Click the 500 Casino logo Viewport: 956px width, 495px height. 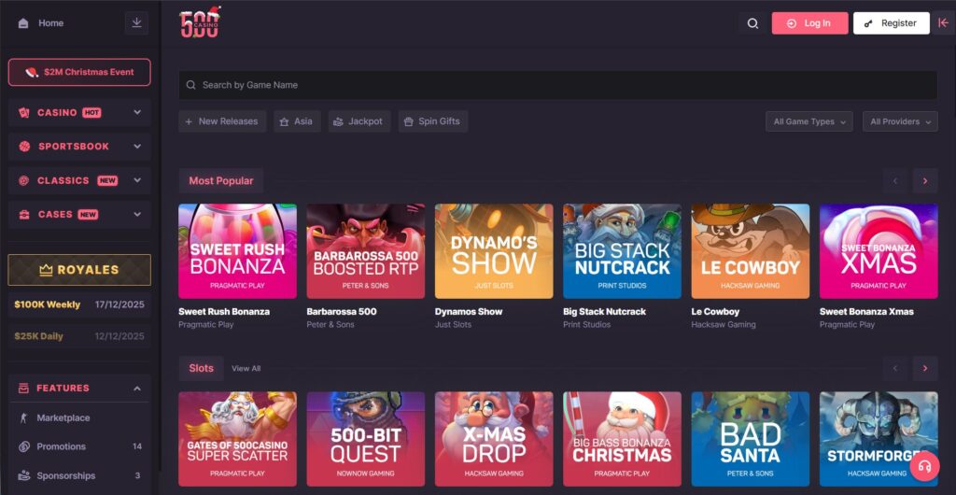click(200, 22)
